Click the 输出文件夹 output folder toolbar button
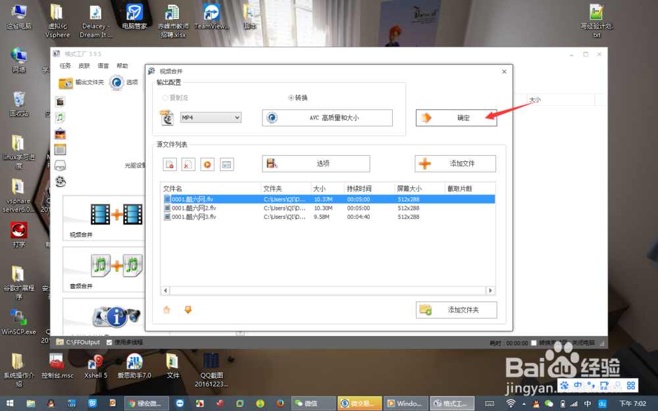 (x=81, y=83)
